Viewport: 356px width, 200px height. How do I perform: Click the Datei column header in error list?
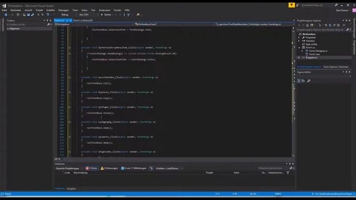coord(236,173)
